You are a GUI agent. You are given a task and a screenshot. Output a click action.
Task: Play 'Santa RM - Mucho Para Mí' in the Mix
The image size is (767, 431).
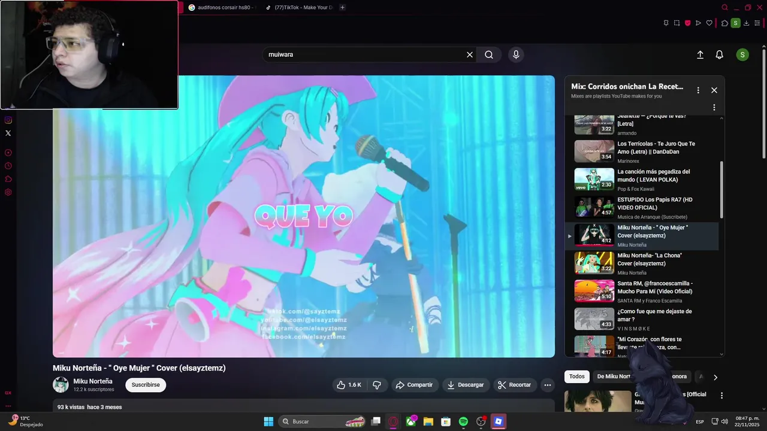(642, 292)
